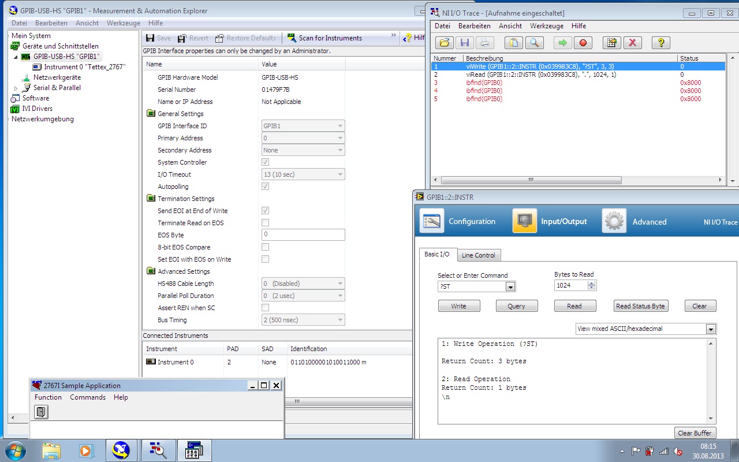This screenshot has height=462, width=739.
Task: Enable 8-bit EOS Compare checkbox
Action: point(265,247)
